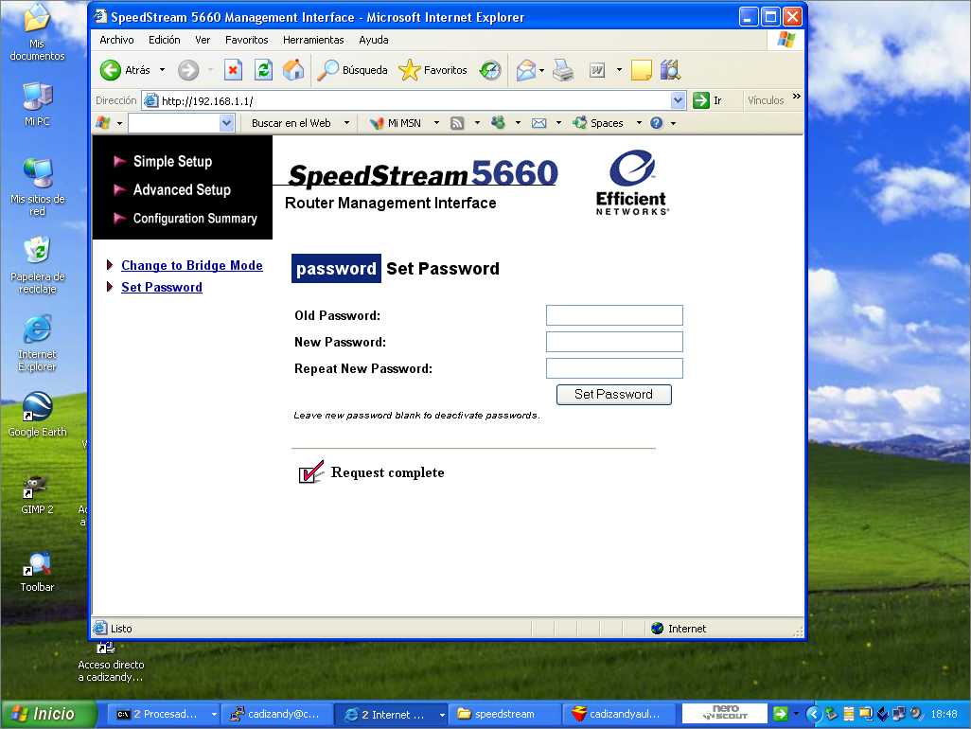Image resolution: width=971 pixels, height=729 pixels.
Task: Go to the home page via house icon
Action: pyautogui.click(x=293, y=70)
